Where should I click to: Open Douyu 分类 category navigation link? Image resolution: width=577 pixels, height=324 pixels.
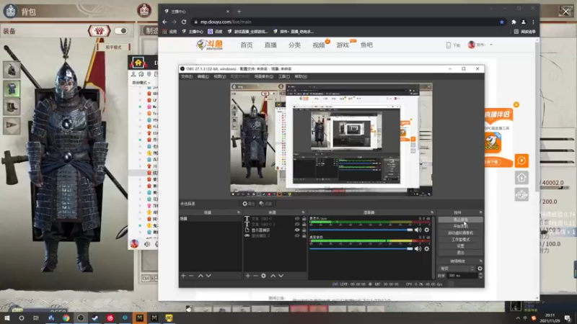tap(294, 45)
